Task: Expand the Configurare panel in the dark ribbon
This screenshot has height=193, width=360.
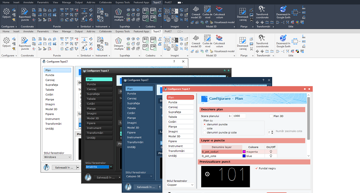Action: 16,27
